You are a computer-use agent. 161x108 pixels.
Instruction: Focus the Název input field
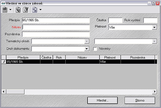56,27
